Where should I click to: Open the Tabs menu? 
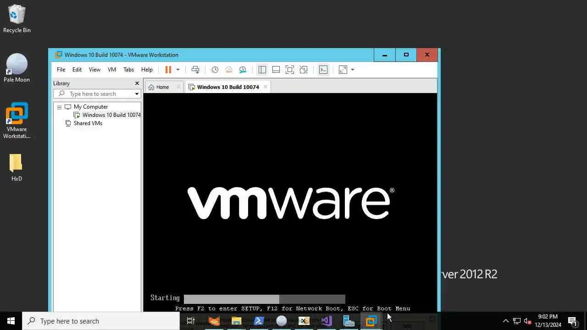pos(128,70)
